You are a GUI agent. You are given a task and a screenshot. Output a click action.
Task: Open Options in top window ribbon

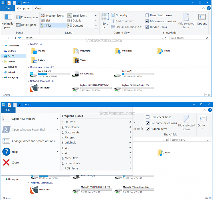click(202, 21)
